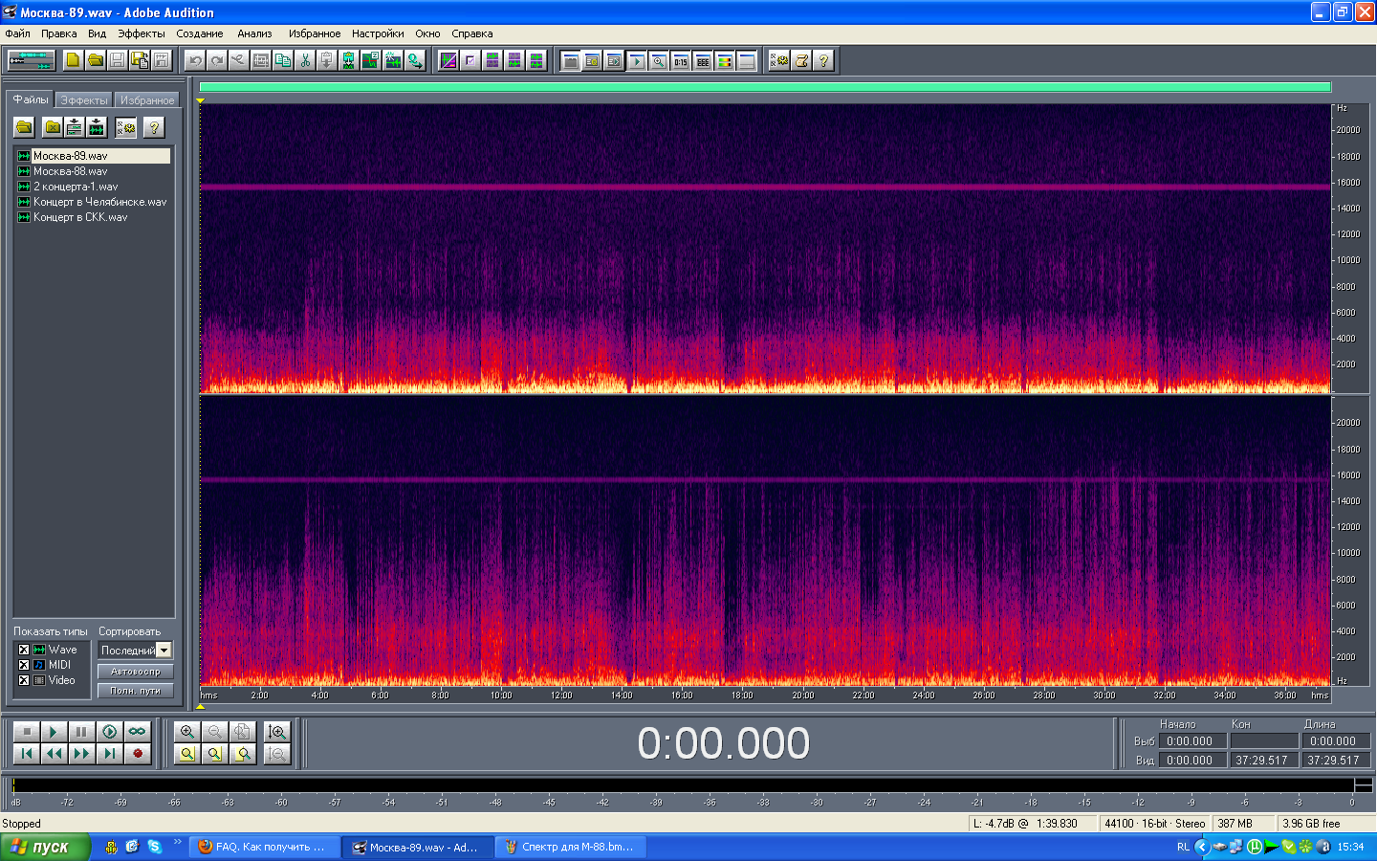Click the import file folder icon in Files panel
1377x861 pixels.
pos(24,127)
